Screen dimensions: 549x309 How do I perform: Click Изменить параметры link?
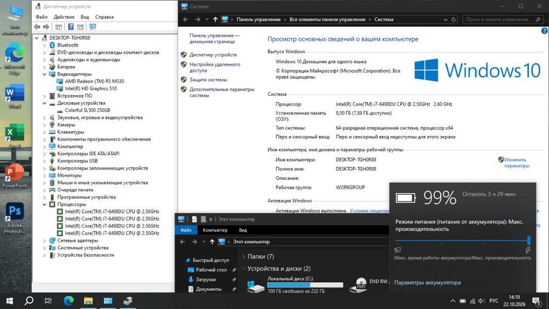pyautogui.click(x=517, y=162)
